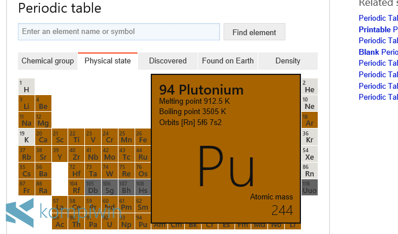Viewport: 398px width, 234px height.
Task: Select the Rubidium (Rb) cell
Action: point(27,154)
